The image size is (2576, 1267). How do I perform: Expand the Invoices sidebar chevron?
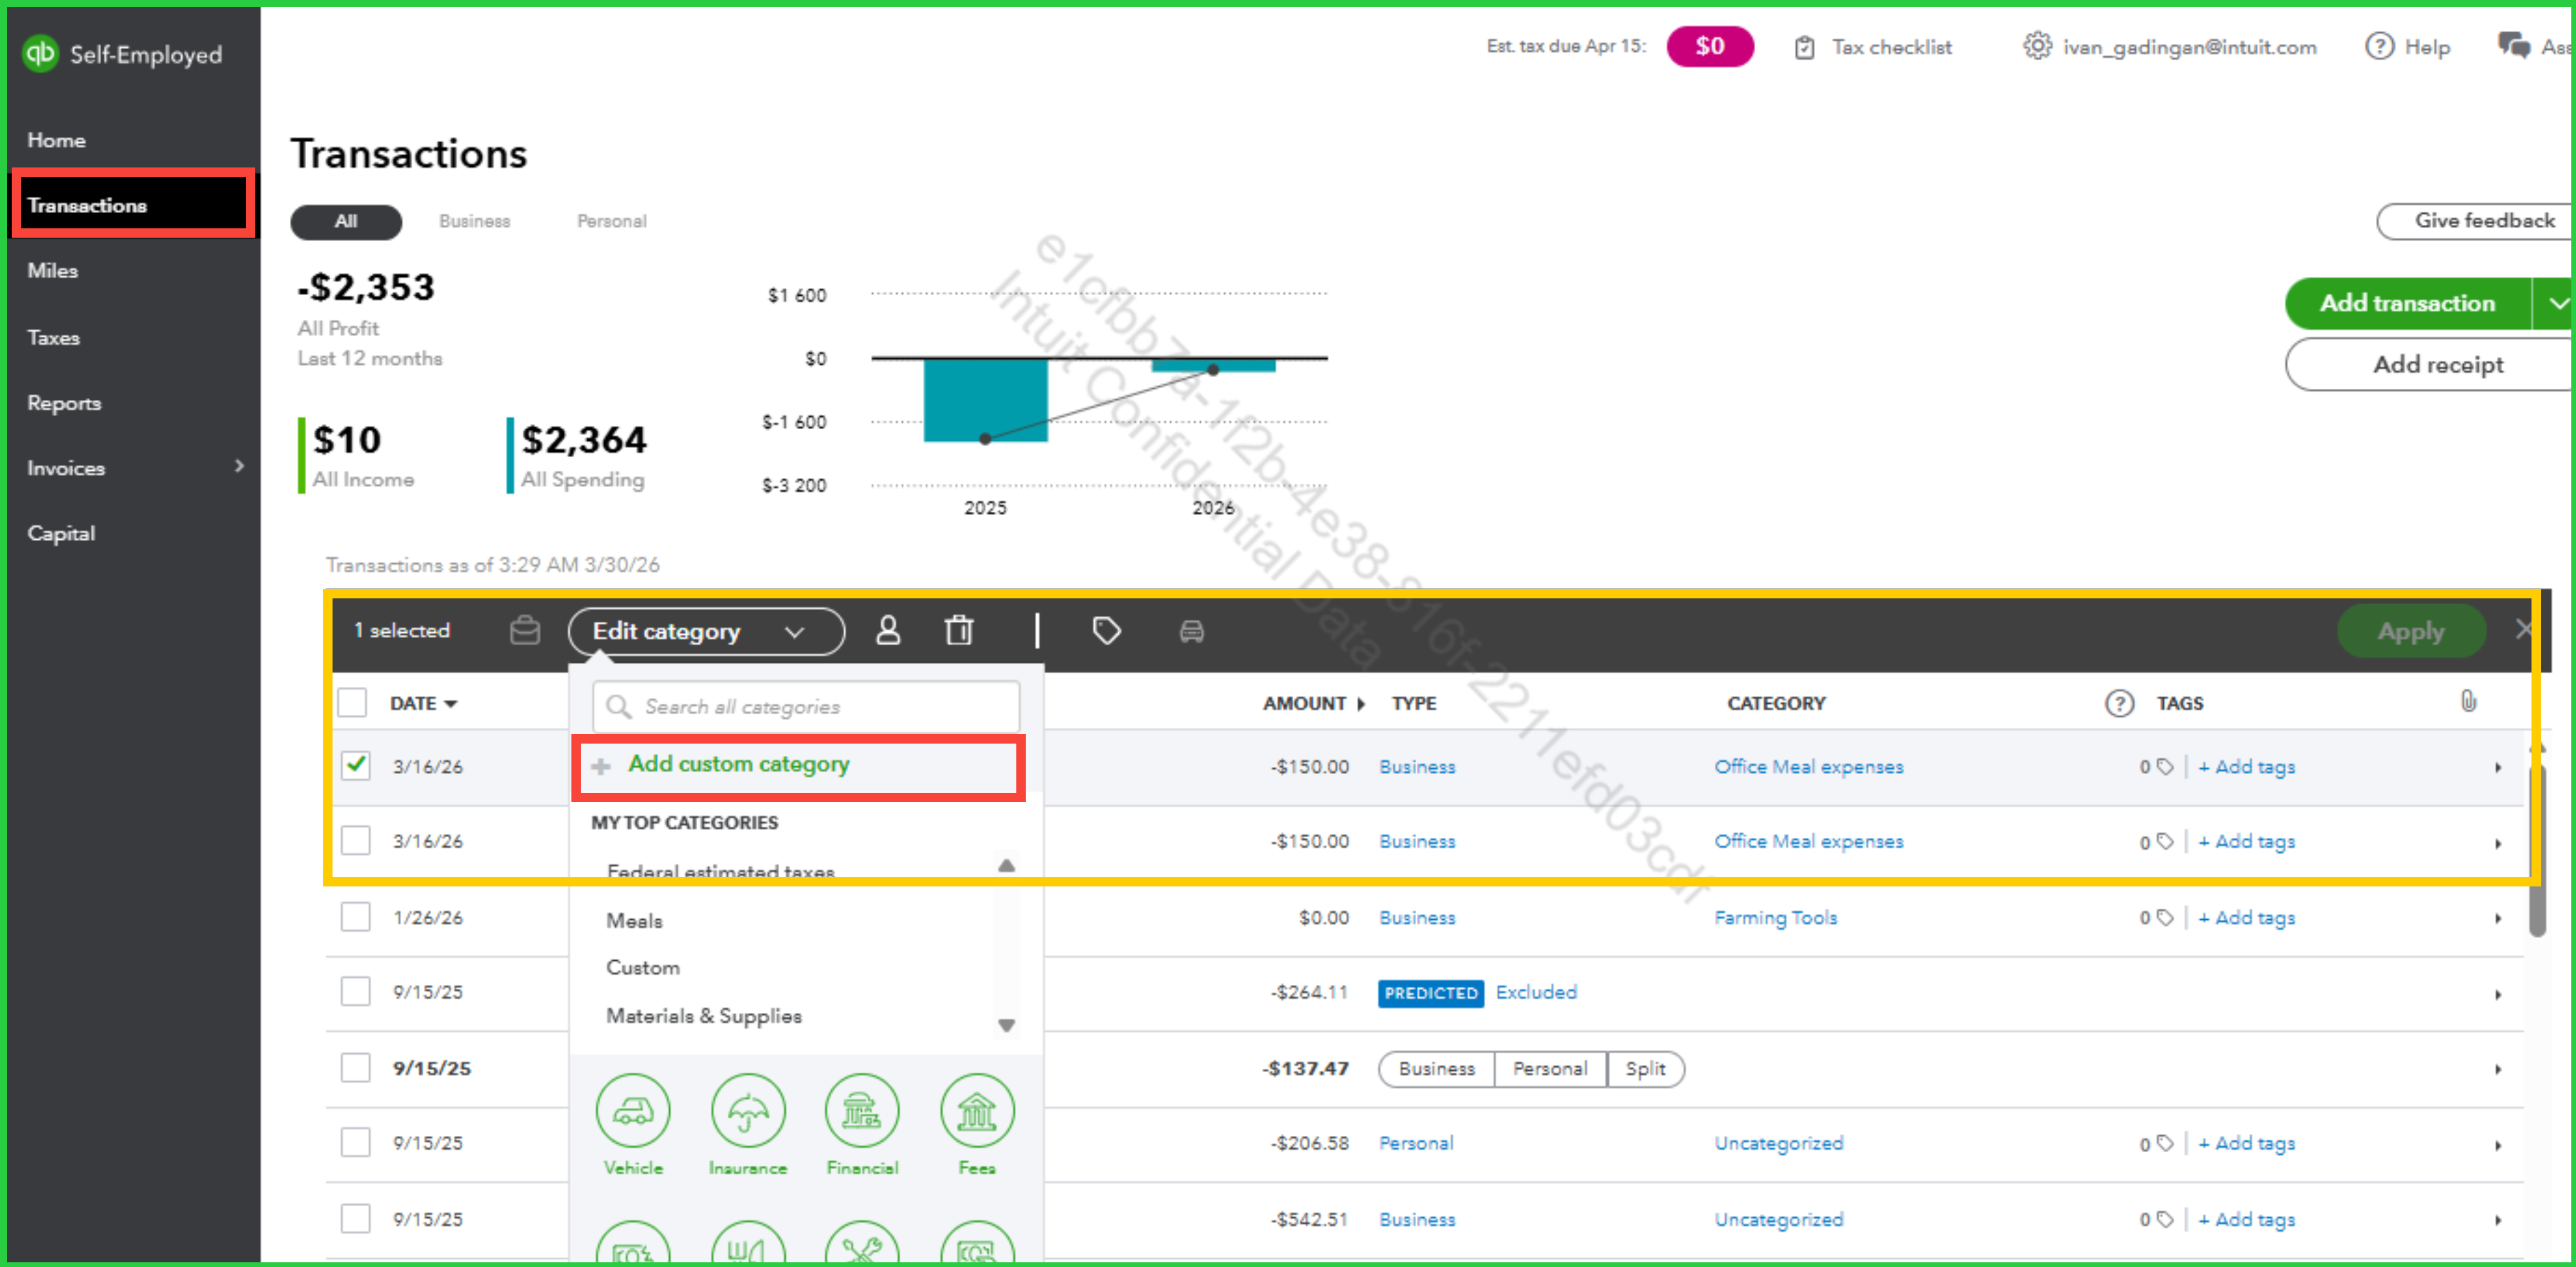click(239, 466)
